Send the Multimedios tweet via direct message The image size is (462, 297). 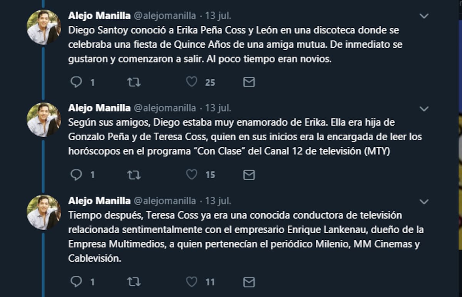249,282
